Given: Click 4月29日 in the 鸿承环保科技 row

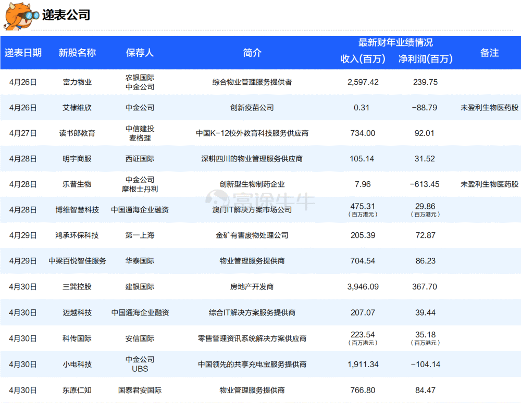Looking at the screenshot, I should tap(23, 235).
